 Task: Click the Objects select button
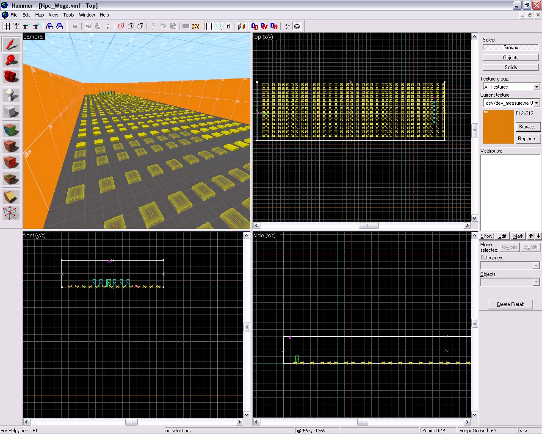point(511,58)
